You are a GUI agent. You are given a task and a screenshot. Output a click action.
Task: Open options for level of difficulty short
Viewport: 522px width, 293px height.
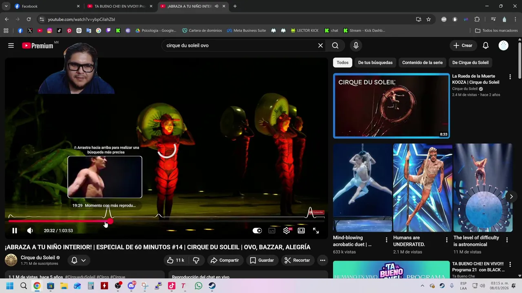(507, 240)
